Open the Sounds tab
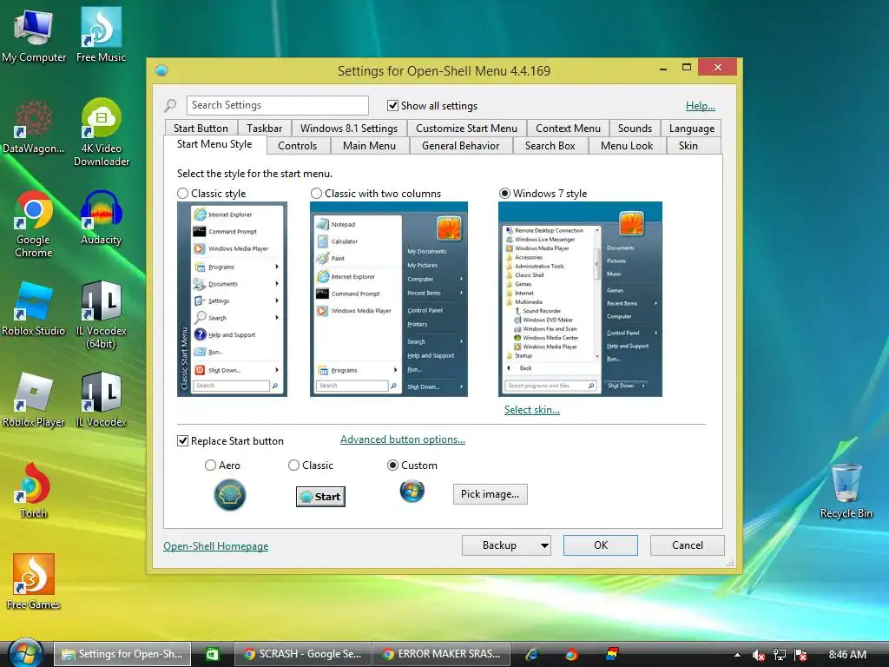The width and height of the screenshot is (889, 667). tap(635, 129)
